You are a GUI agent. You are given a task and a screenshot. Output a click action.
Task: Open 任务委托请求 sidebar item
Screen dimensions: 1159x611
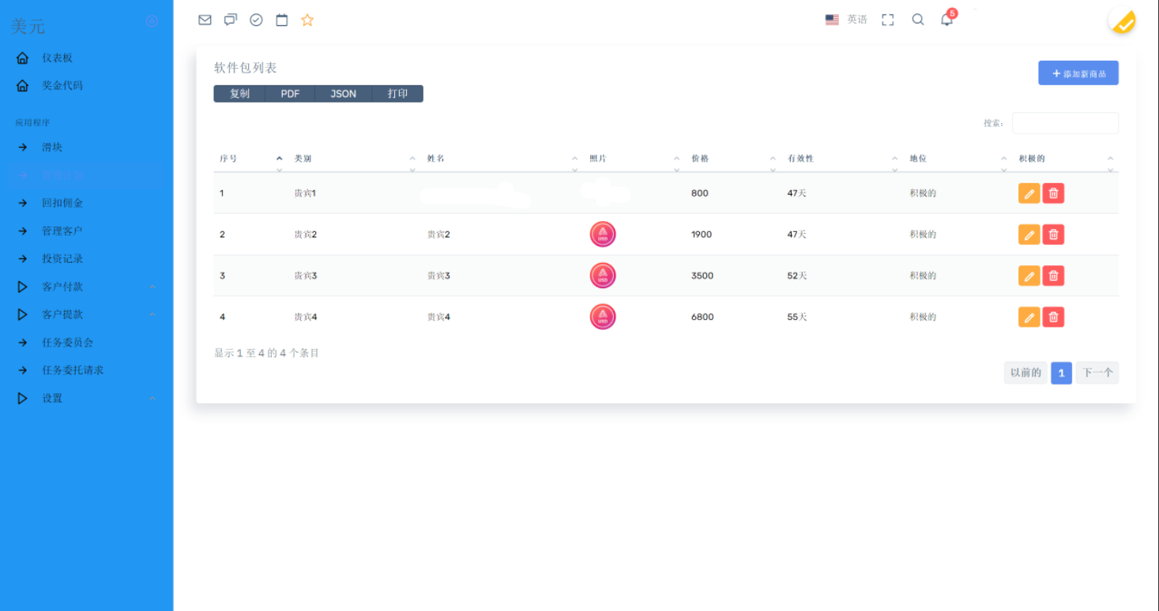[73, 370]
